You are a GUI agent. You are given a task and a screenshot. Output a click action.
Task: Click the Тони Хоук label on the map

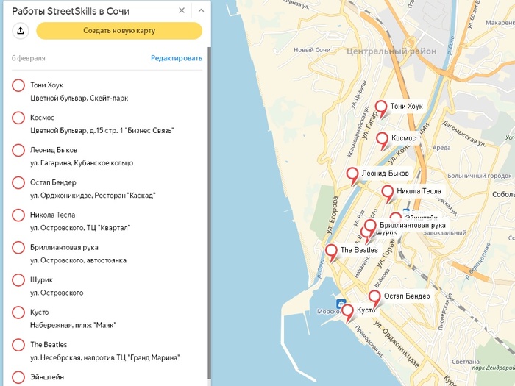point(407,107)
